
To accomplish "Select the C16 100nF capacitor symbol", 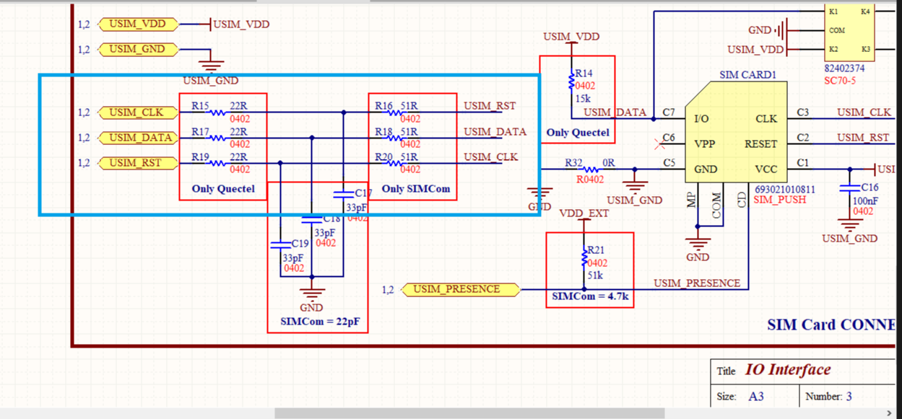I will [x=848, y=188].
